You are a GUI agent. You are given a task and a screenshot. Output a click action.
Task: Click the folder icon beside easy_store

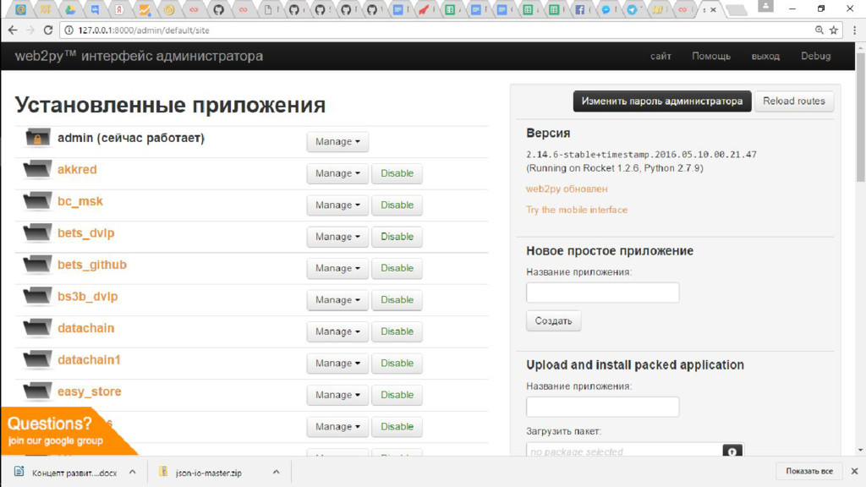37,391
